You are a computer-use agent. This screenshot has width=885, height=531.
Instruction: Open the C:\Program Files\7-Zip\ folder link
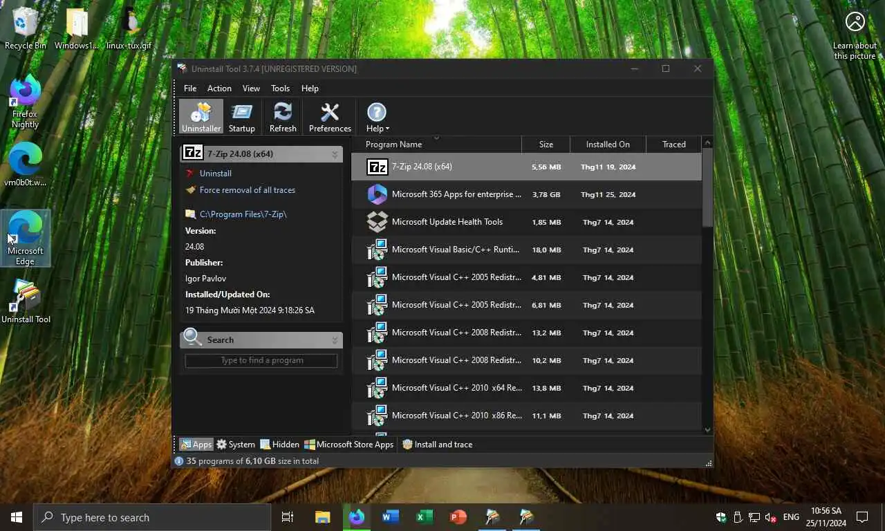click(x=243, y=214)
